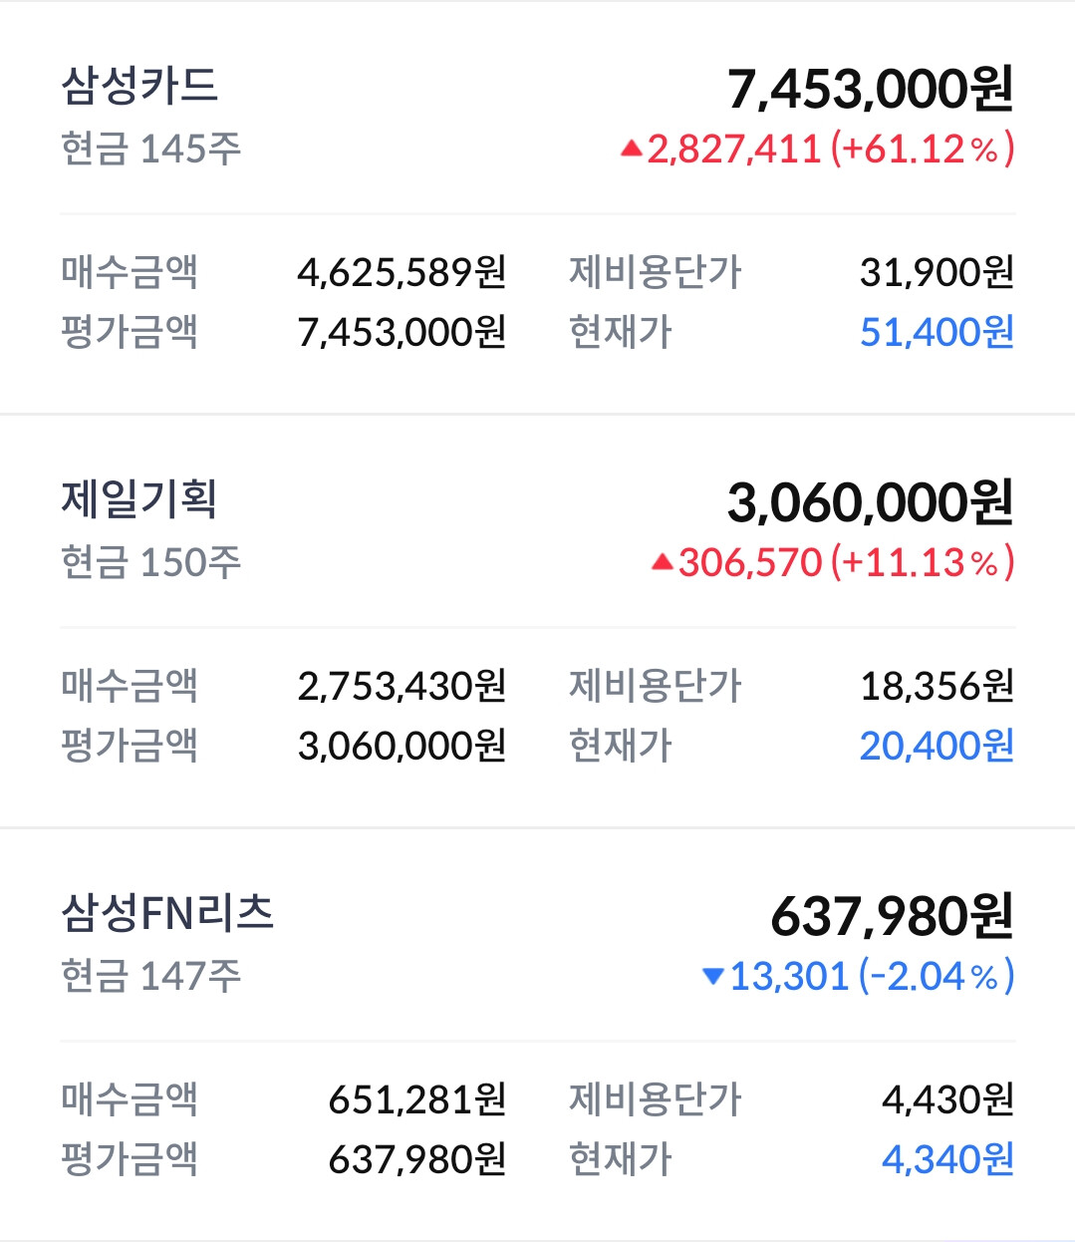Viewport: 1075px width, 1242px height.
Task: Select the 제일기획 stock name
Action: click(x=139, y=498)
